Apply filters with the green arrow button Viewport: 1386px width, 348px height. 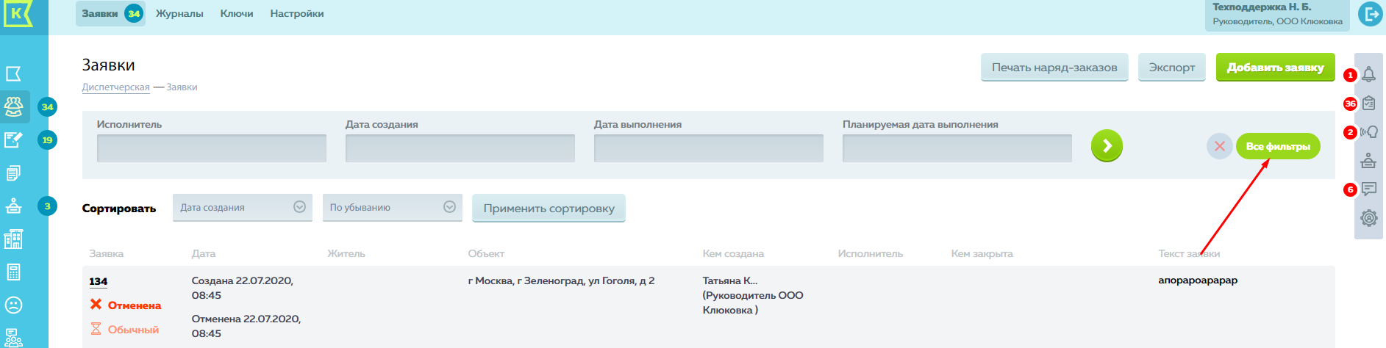point(1107,146)
